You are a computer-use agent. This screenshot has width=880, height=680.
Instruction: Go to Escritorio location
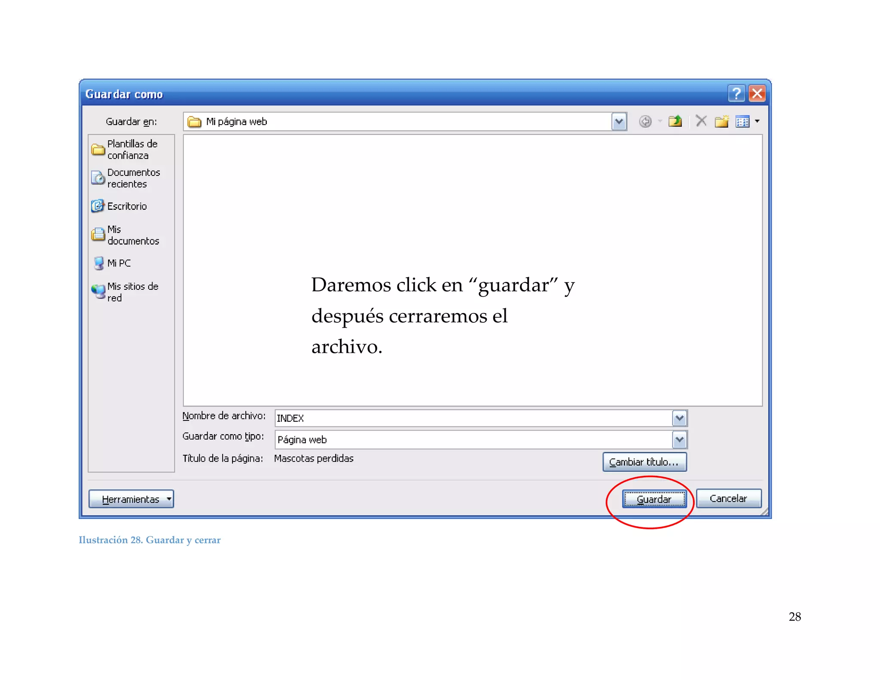coord(120,206)
